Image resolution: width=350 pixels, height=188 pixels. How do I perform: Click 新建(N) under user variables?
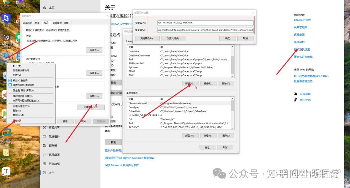(190, 83)
